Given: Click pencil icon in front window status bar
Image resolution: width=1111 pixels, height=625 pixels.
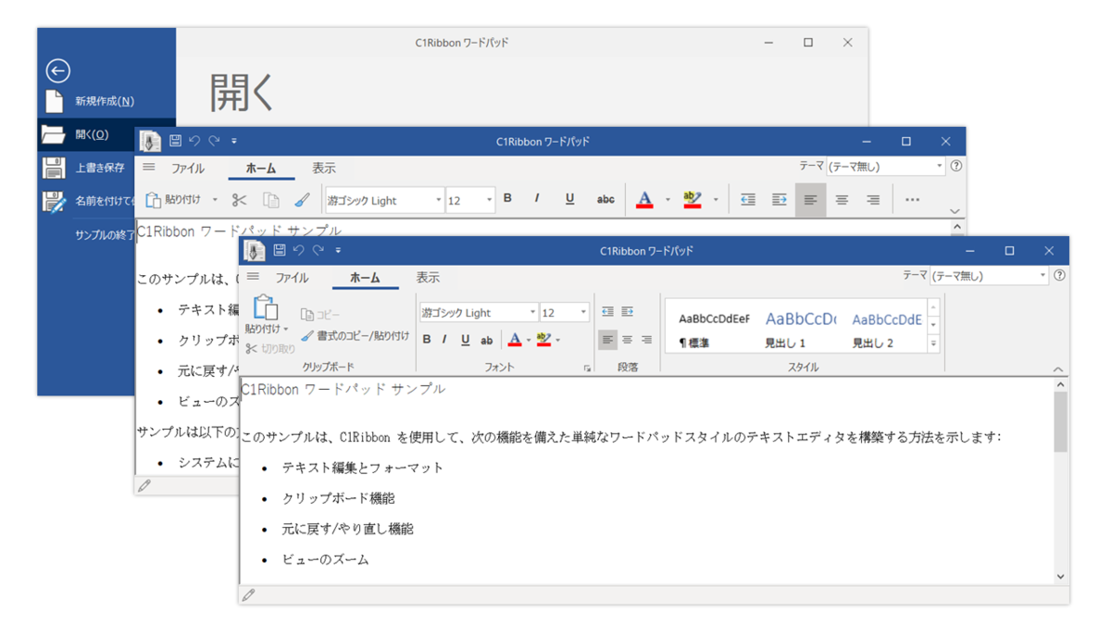Looking at the screenshot, I should (248, 595).
